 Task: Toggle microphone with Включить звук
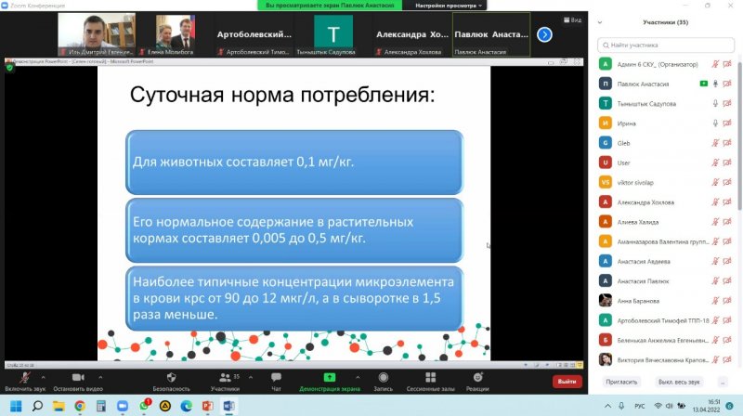[24, 377]
